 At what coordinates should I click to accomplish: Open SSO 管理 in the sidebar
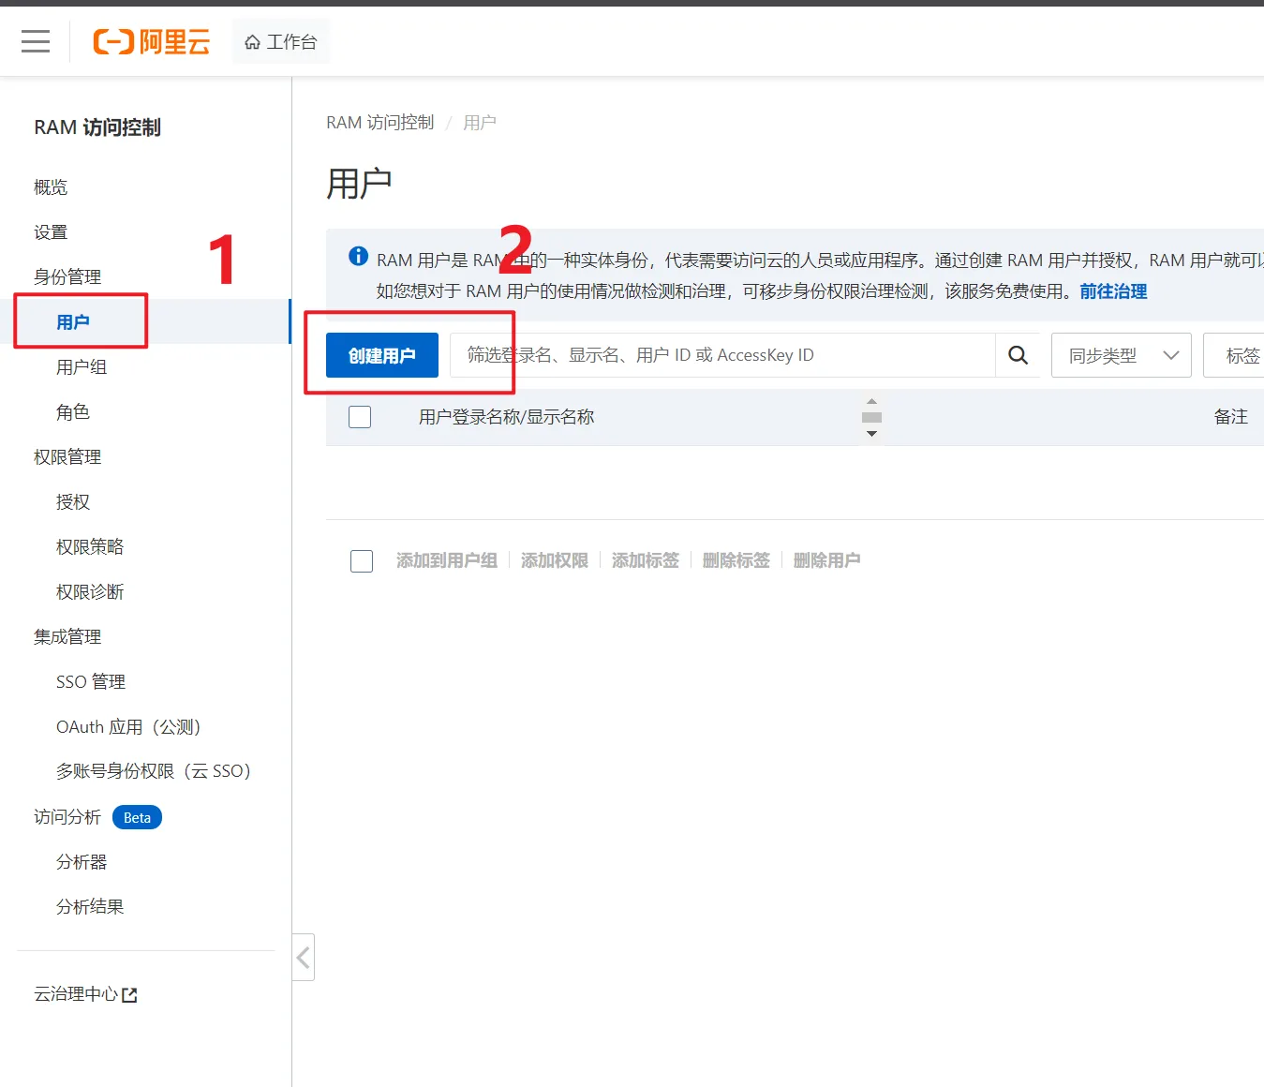click(x=91, y=682)
